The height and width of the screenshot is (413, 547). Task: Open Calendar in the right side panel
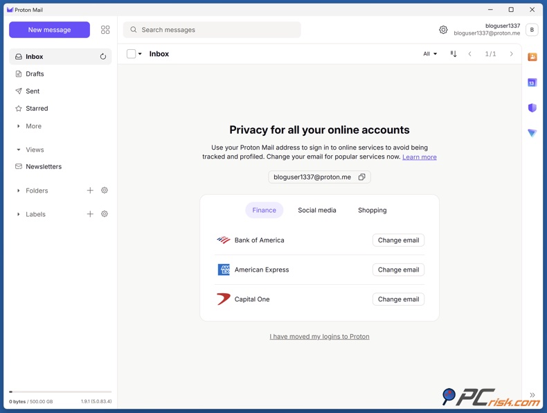[x=532, y=82]
